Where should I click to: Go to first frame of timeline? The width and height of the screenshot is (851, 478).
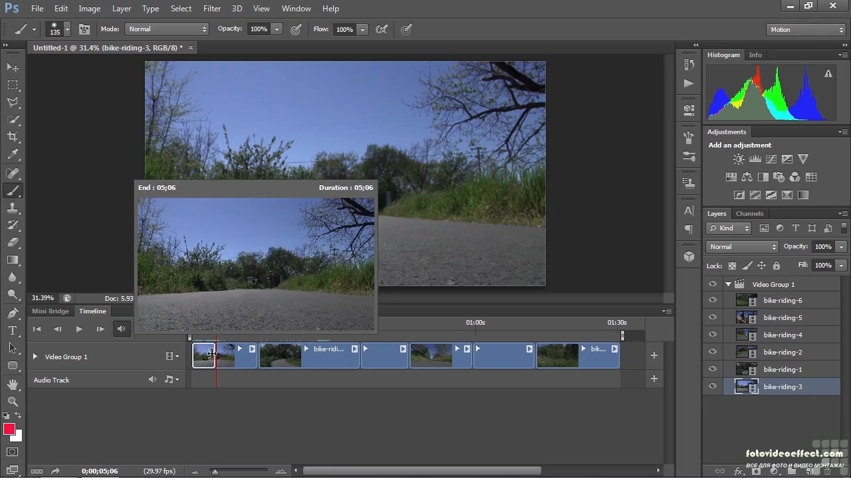(37, 329)
